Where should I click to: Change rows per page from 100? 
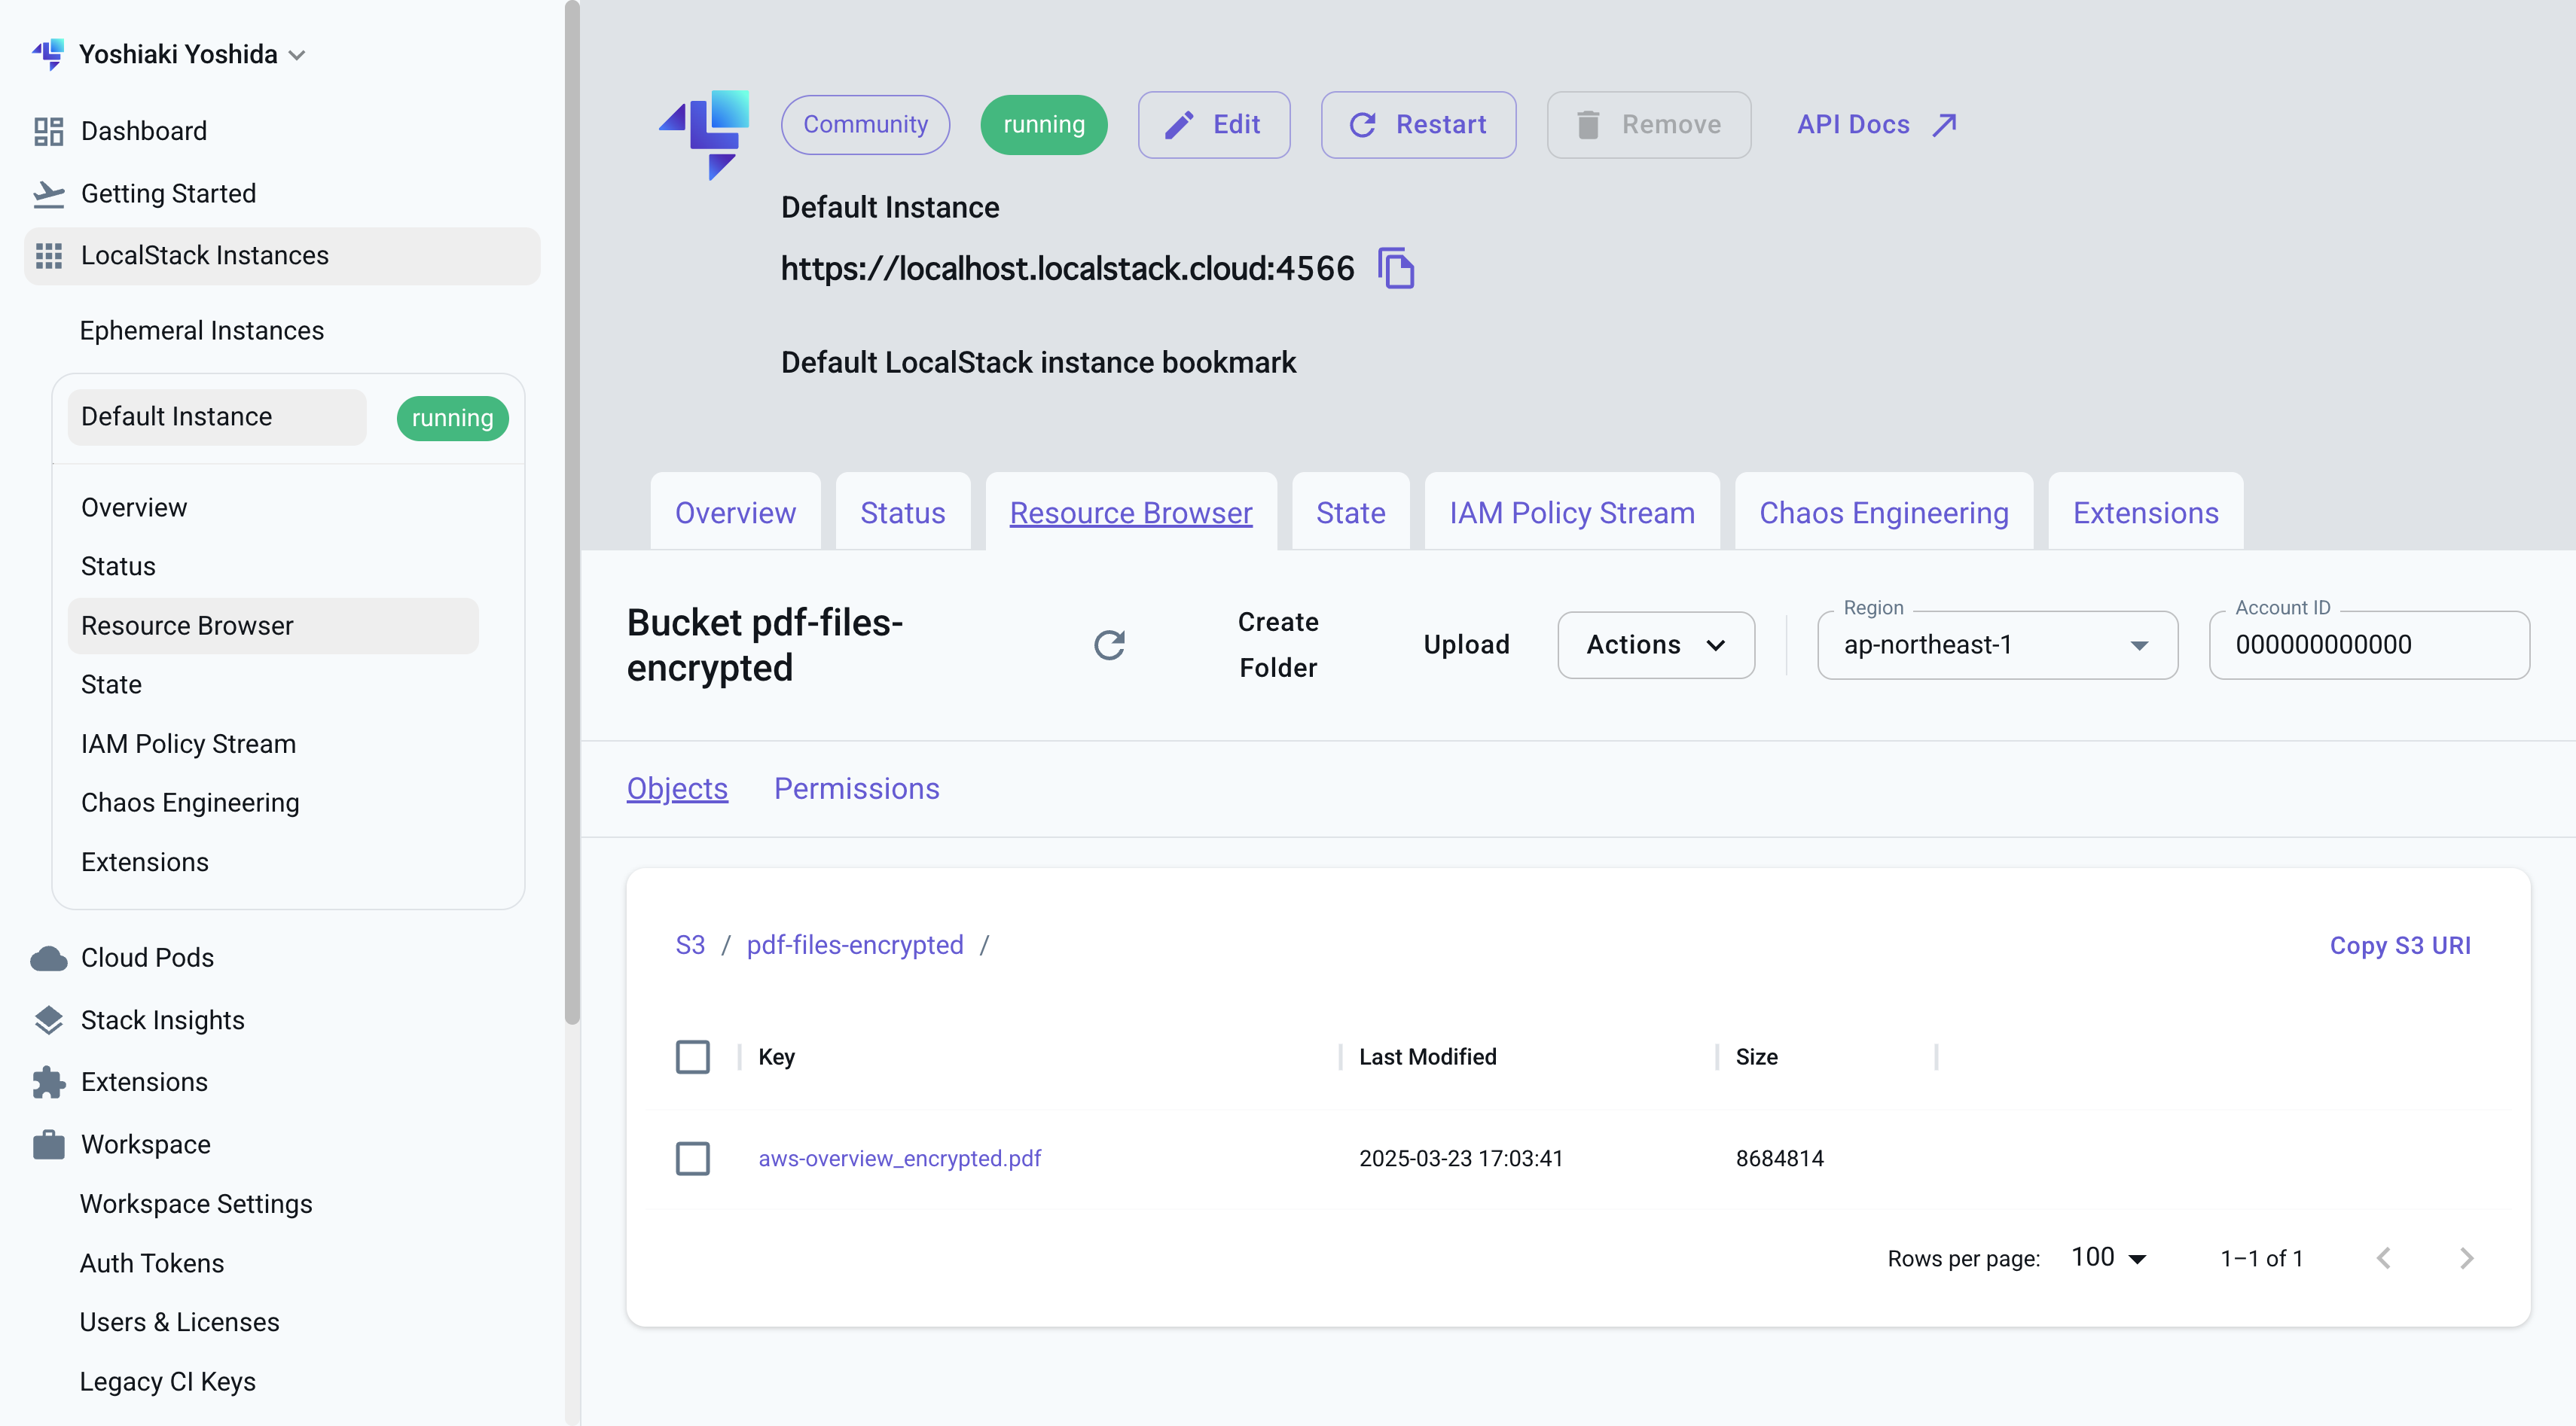point(2109,1258)
